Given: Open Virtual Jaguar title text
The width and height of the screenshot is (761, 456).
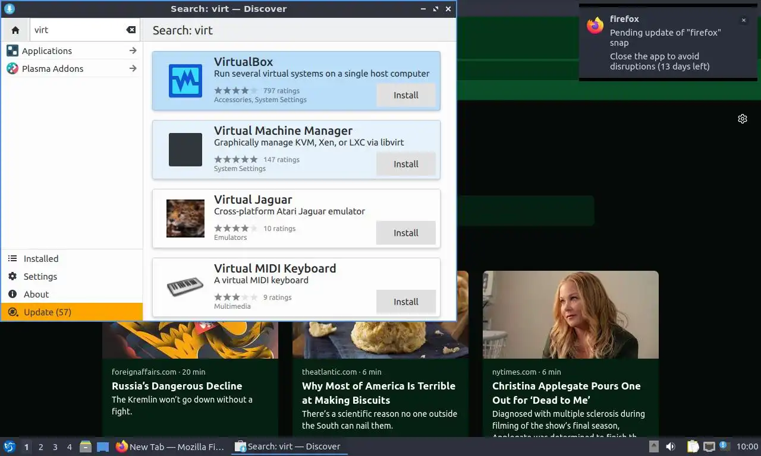Looking at the screenshot, I should coord(253,199).
